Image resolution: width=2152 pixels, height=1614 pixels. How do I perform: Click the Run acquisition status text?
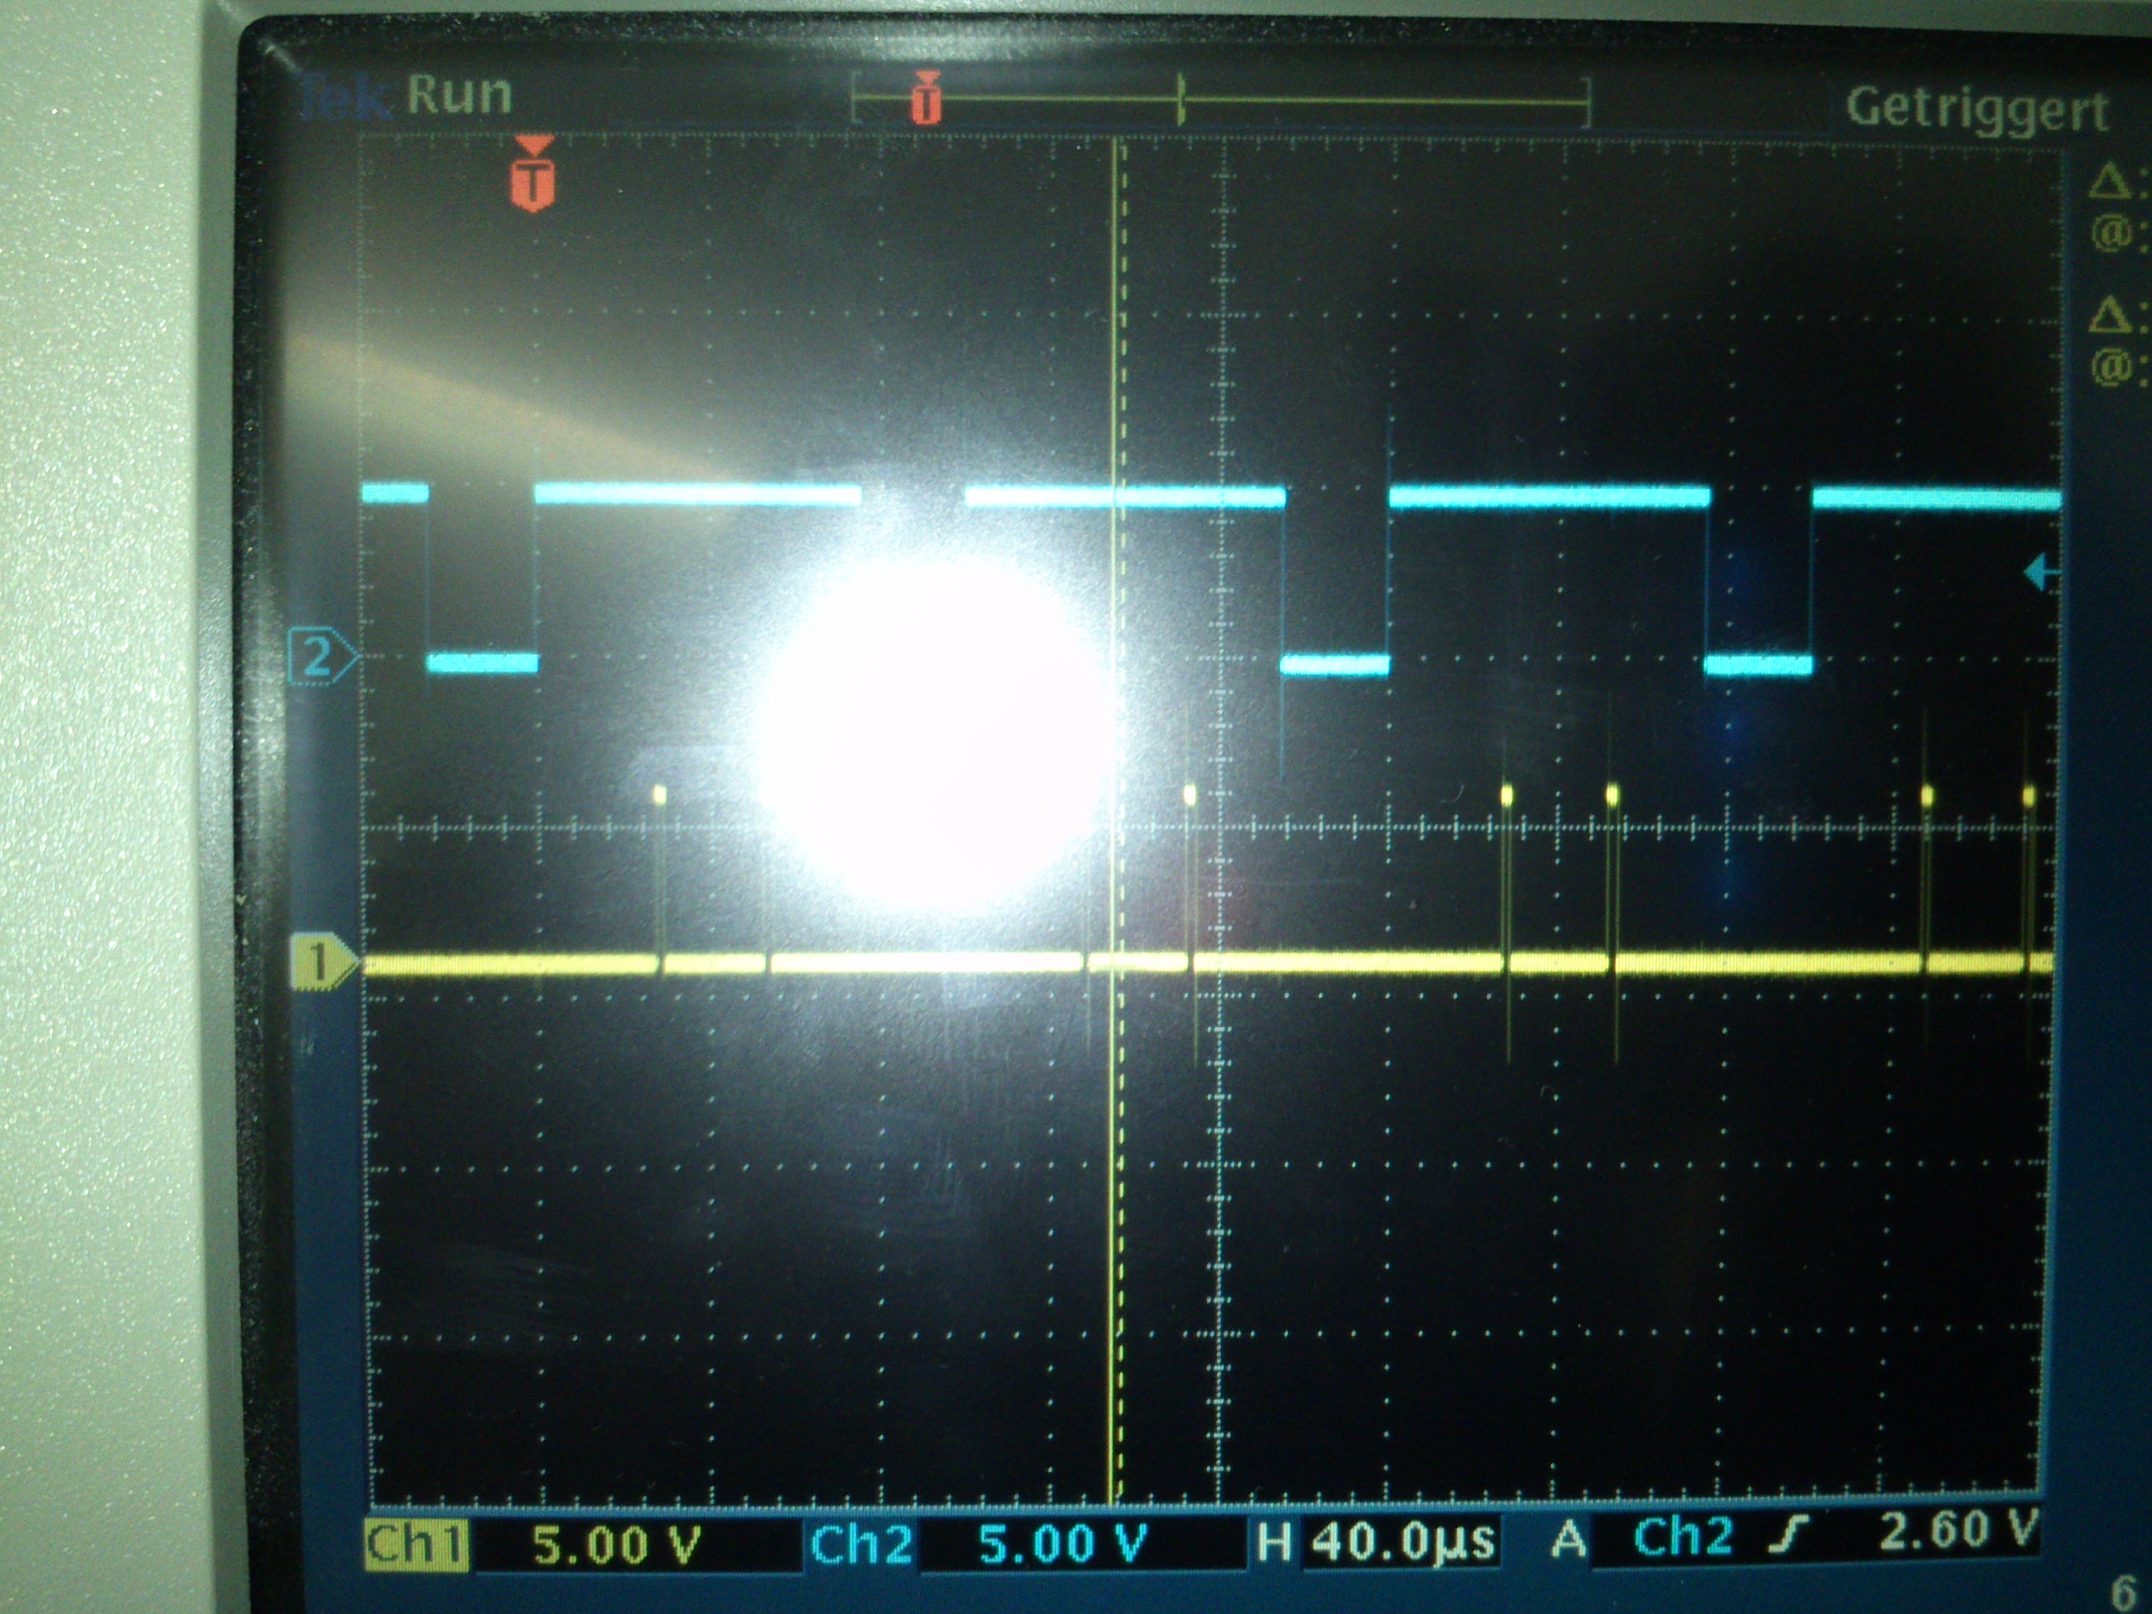coord(459,95)
